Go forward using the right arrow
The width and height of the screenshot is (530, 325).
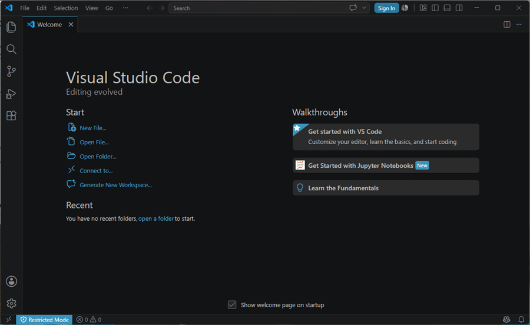click(161, 8)
